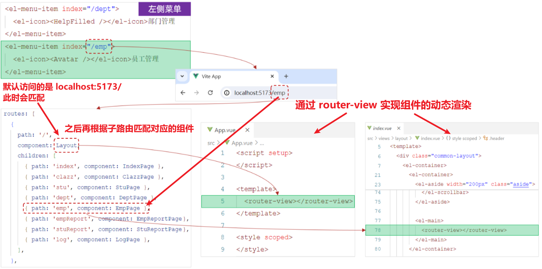The height and width of the screenshot is (269, 542).
Task: Click the highlighted router-view line in App.vue
Action: 298,201
